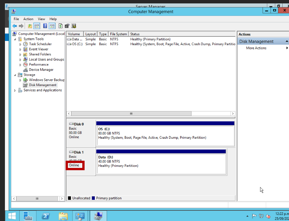Open Windows Start button

tap(12, 216)
